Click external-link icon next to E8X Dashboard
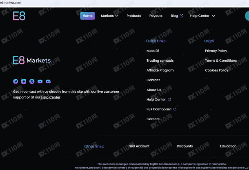Screen dimensions: 249x170 [175, 109]
